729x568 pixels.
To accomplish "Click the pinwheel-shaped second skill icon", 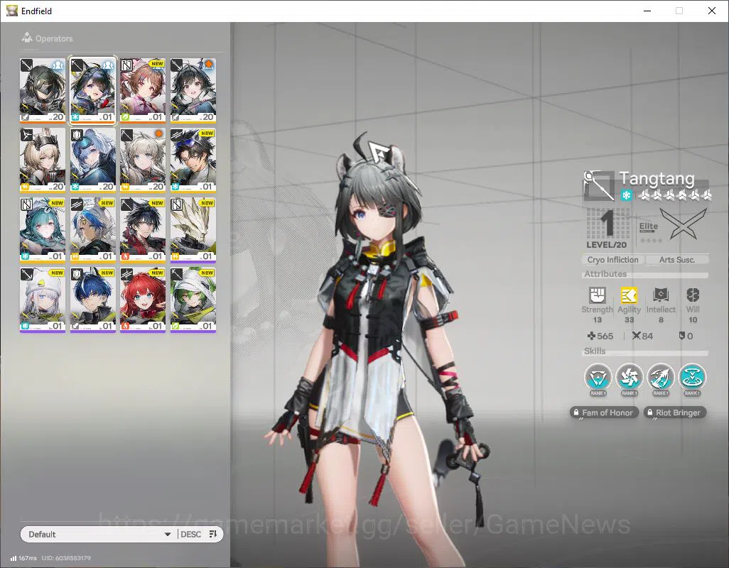I will (629, 376).
